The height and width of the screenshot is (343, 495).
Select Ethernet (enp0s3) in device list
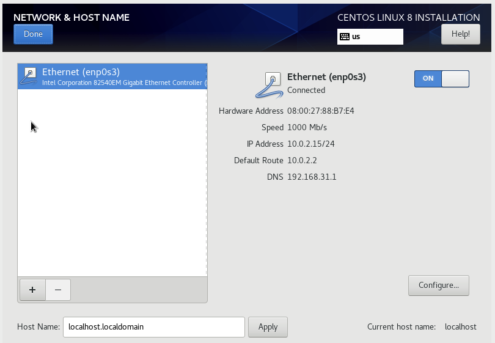(x=112, y=76)
